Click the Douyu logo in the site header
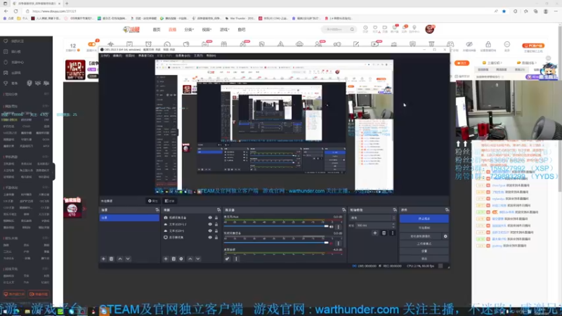Viewport: 562px width, 316px height. point(131,29)
